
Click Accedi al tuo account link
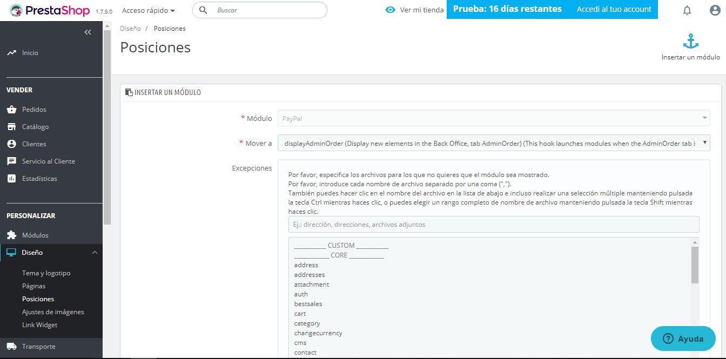click(614, 9)
